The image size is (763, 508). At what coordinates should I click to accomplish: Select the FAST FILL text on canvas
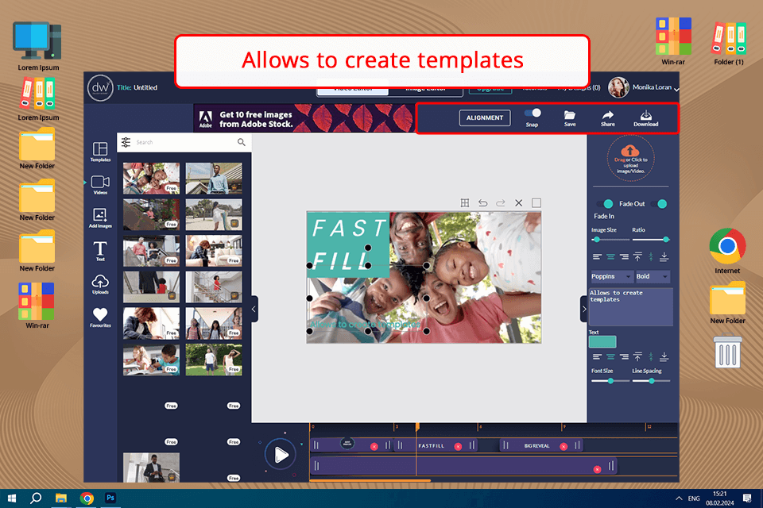tap(347, 244)
